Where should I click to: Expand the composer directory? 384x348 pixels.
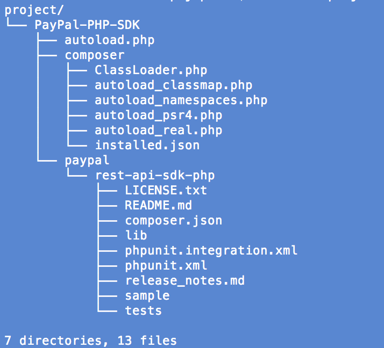click(x=95, y=55)
